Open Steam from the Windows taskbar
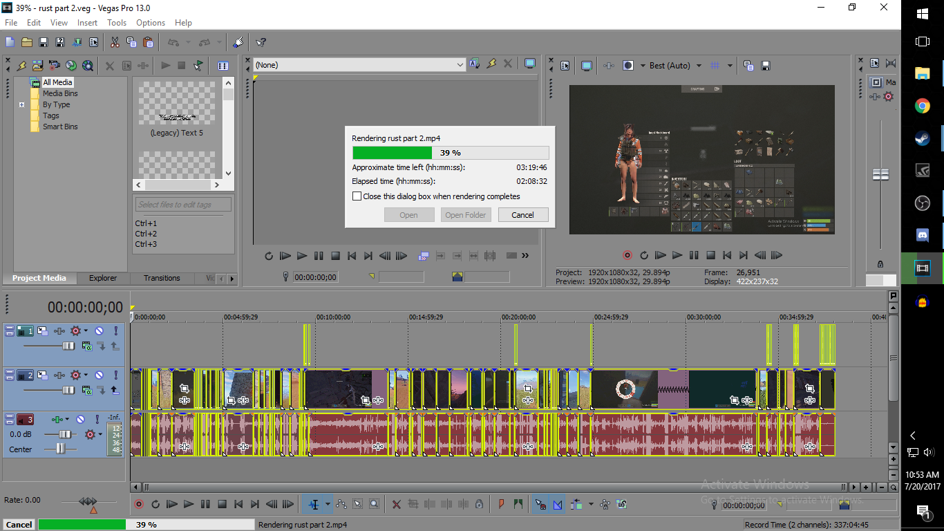The image size is (944, 531). pos(922,138)
